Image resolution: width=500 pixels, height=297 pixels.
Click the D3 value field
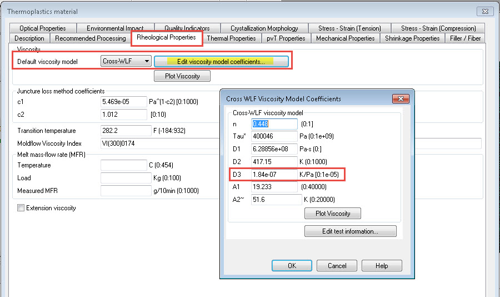(274, 175)
